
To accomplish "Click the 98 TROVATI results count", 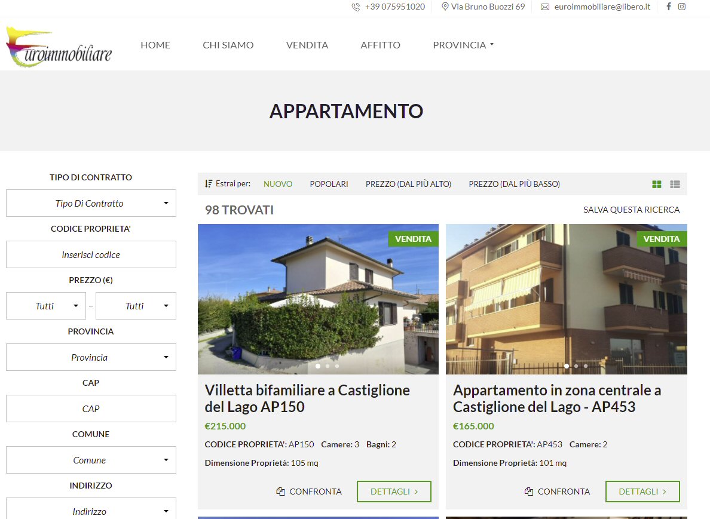I will click(x=239, y=210).
